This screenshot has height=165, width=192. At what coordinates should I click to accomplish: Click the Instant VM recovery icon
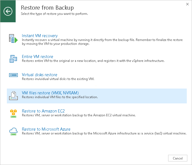[13, 39]
